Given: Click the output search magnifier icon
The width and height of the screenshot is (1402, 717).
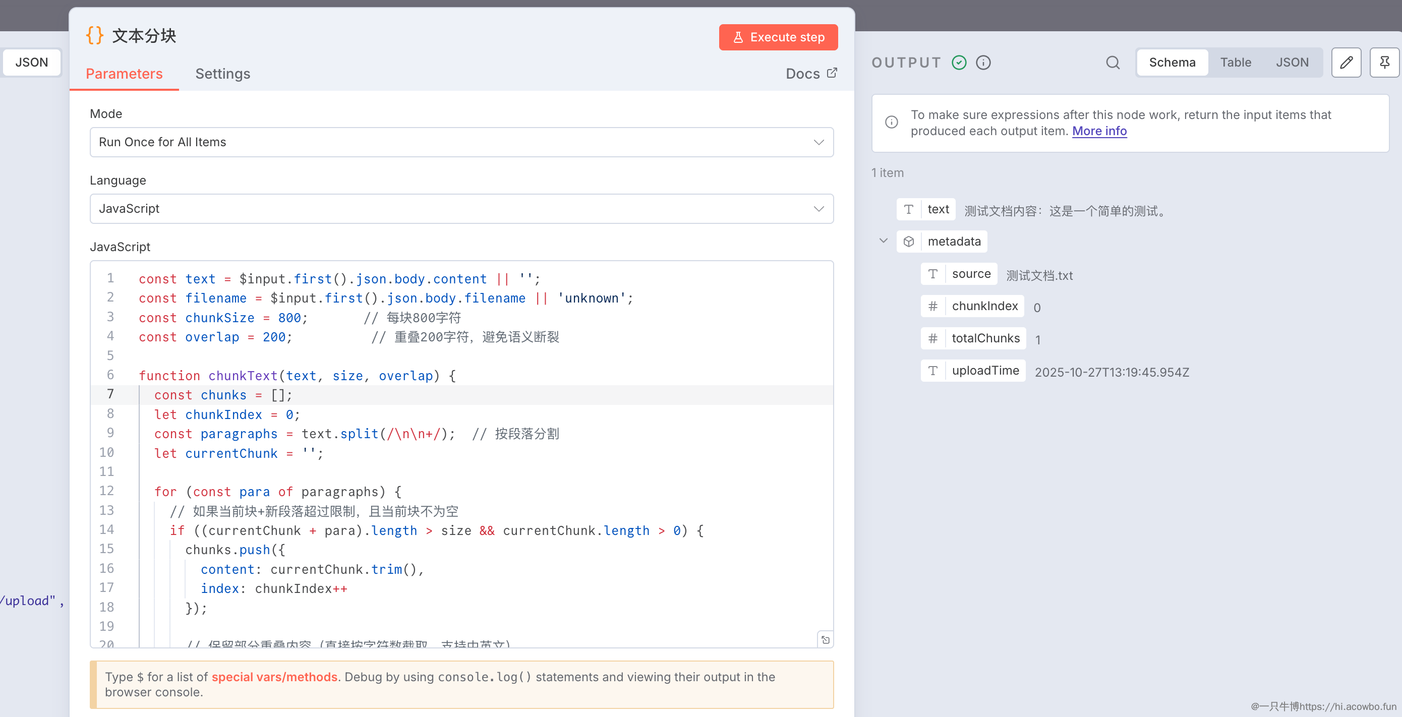Looking at the screenshot, I should [1113, 63].
